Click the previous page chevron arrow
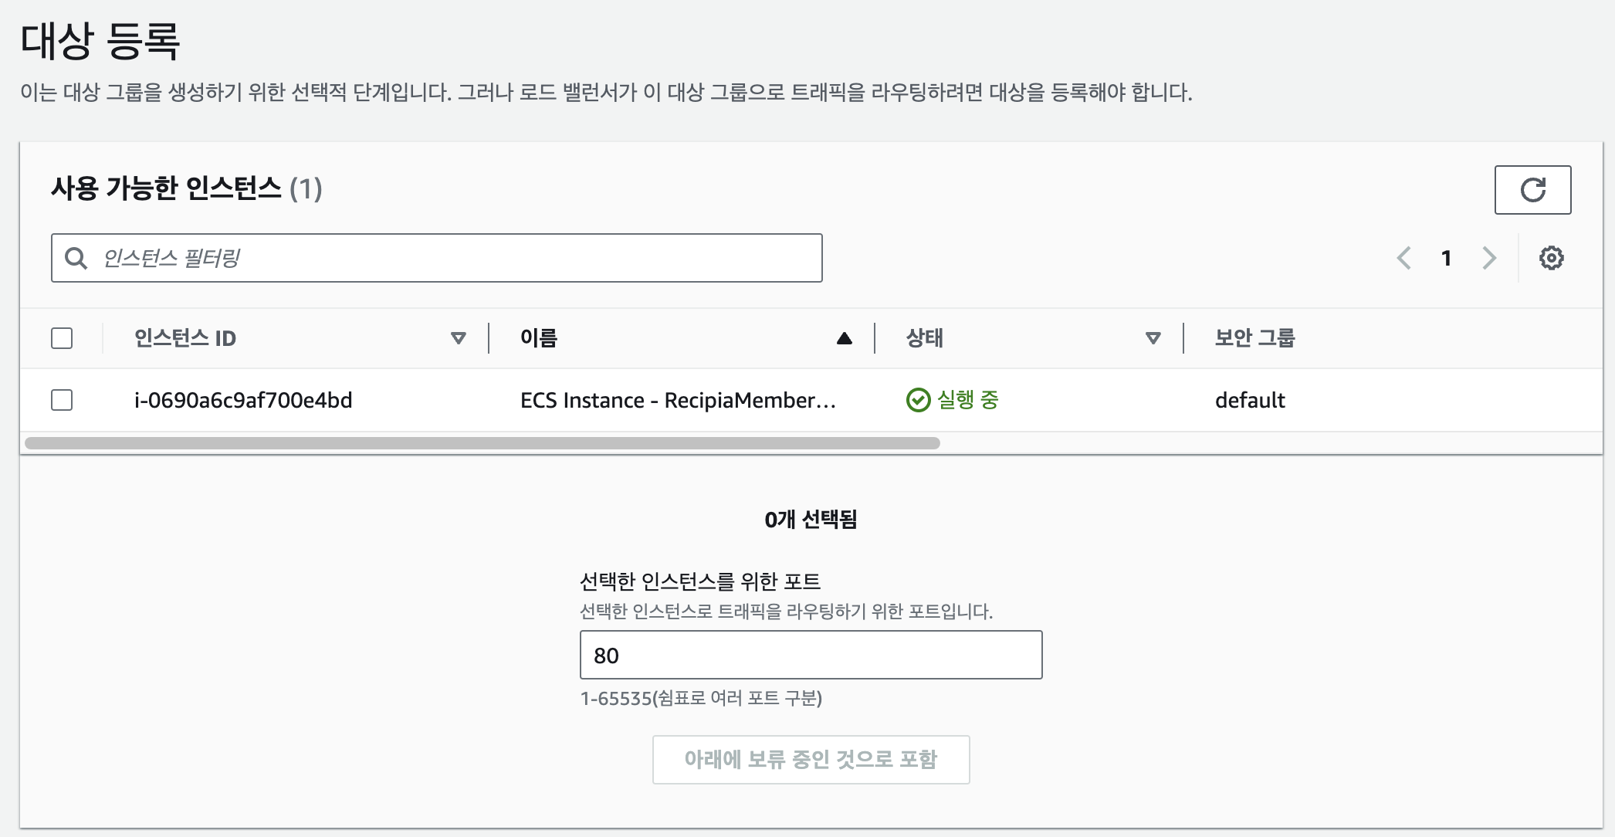1615x837 pixels. 1403,258
